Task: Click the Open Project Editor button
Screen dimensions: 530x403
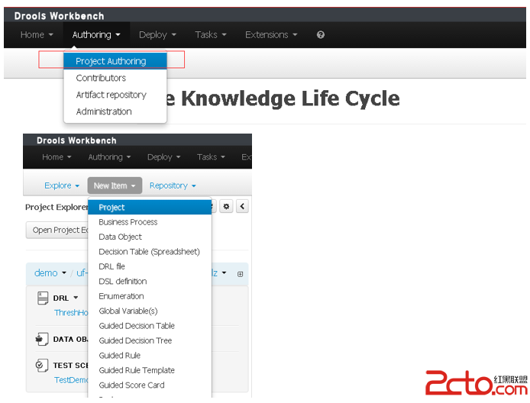Action: pyautogui.click(x=57, y=230)
